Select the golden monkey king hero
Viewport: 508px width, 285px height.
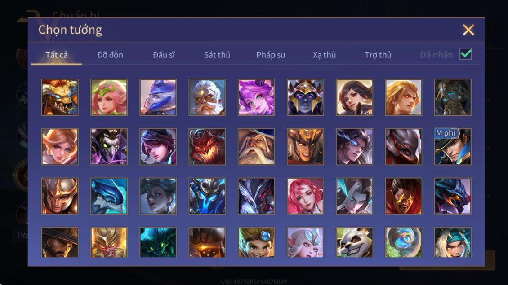click(x=109, y=242)
